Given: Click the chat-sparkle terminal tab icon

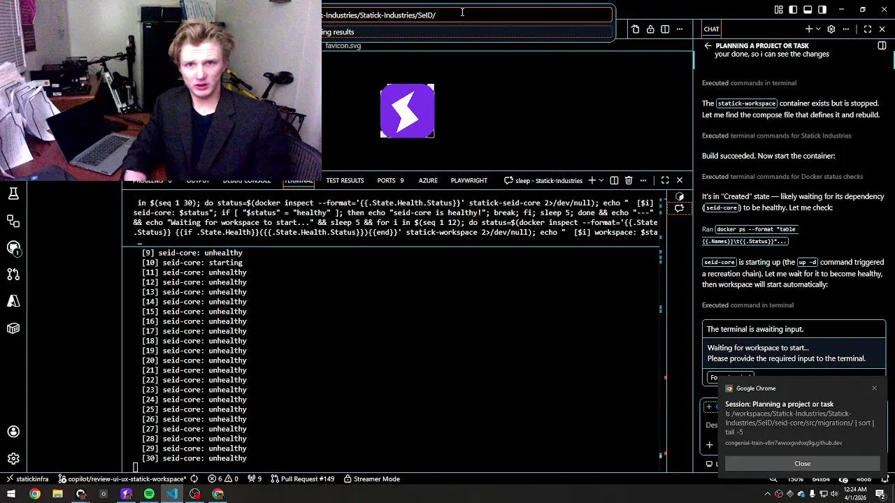Looking at the screenshot, I should click(679, 208).
